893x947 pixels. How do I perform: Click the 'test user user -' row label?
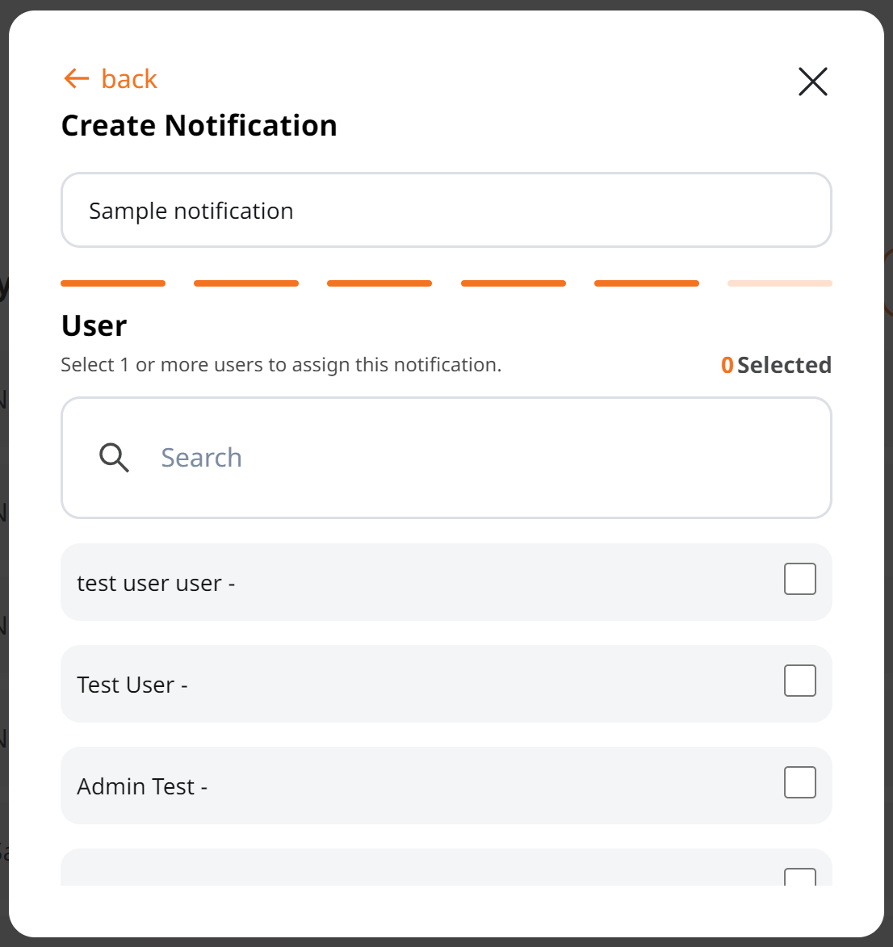pos(156,584)
